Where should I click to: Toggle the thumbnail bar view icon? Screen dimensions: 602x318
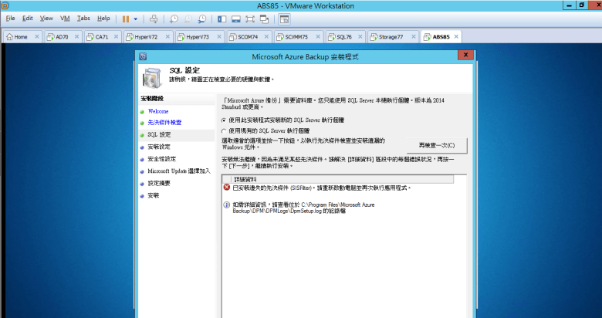pos(236,18)
